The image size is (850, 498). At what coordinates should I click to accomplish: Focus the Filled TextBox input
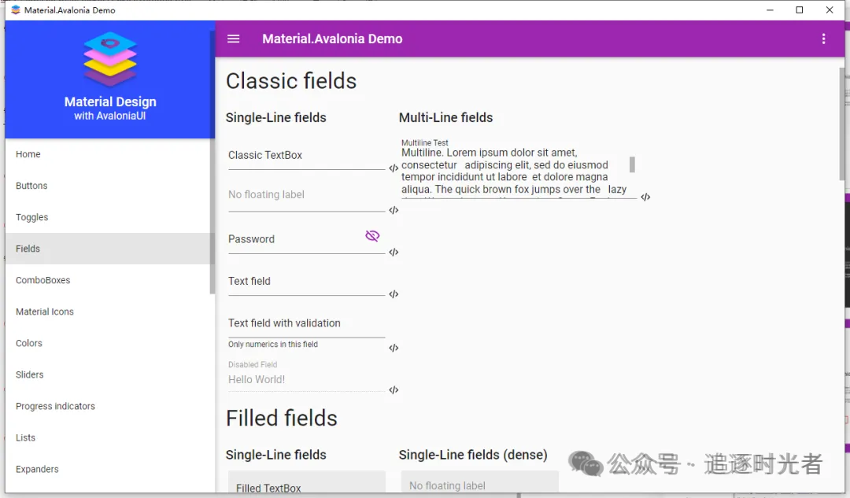click(306, 482)
